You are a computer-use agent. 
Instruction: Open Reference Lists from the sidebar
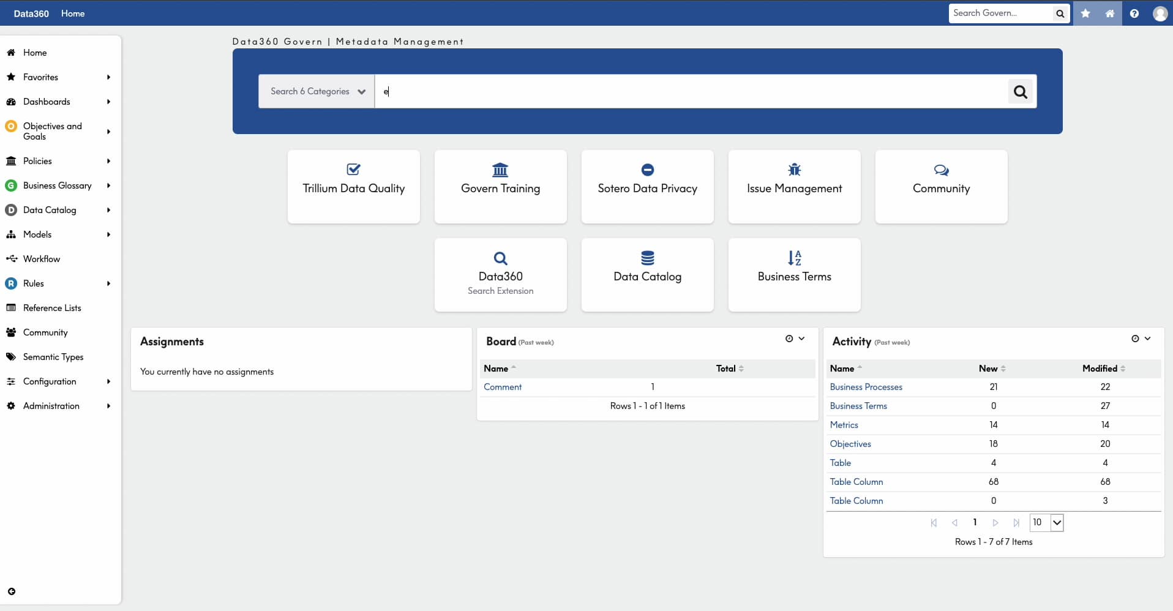click(x=52, y=307)
